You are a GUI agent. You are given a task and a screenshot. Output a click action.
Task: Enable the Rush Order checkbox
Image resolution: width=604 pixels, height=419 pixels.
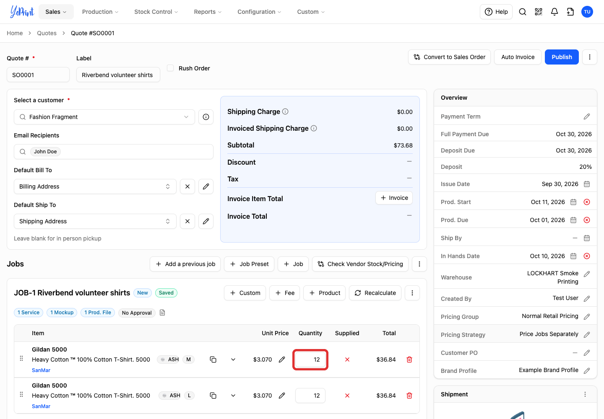click(x=170, y=68)
